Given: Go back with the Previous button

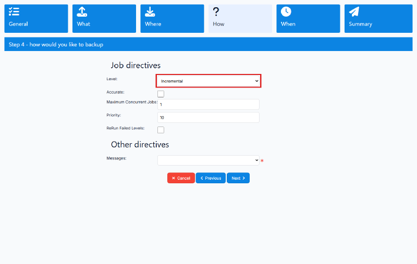Looking at the screenshot, I should click(211, 178).
